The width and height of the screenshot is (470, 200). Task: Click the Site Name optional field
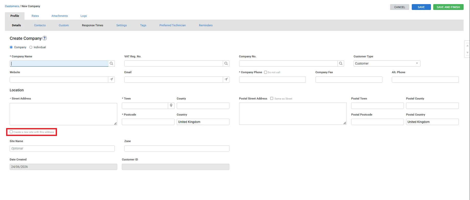point(62,148)
